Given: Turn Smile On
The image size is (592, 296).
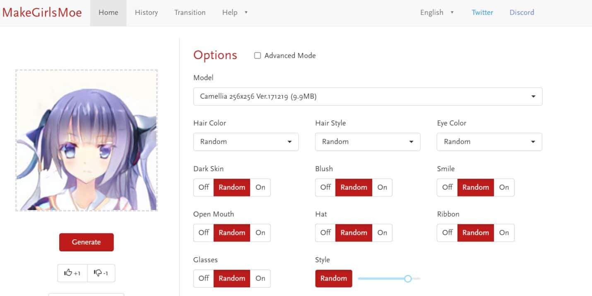Looking at the screenshot, I should 504,187.
